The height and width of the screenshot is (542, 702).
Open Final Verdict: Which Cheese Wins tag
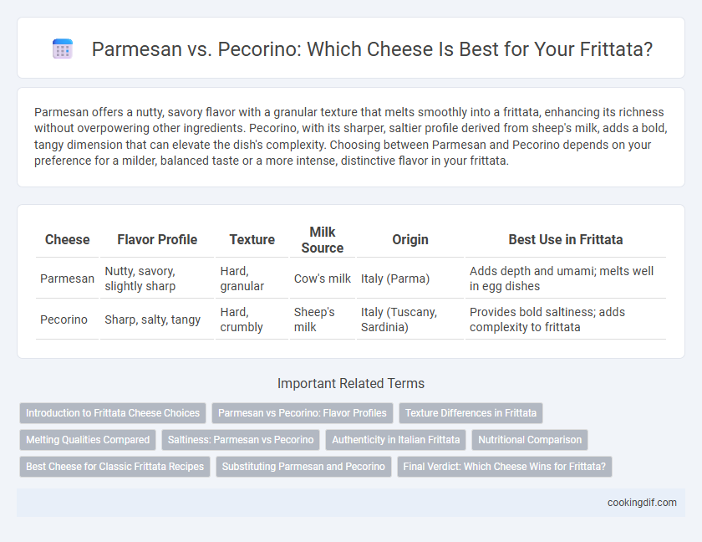[x=505, y=466]
